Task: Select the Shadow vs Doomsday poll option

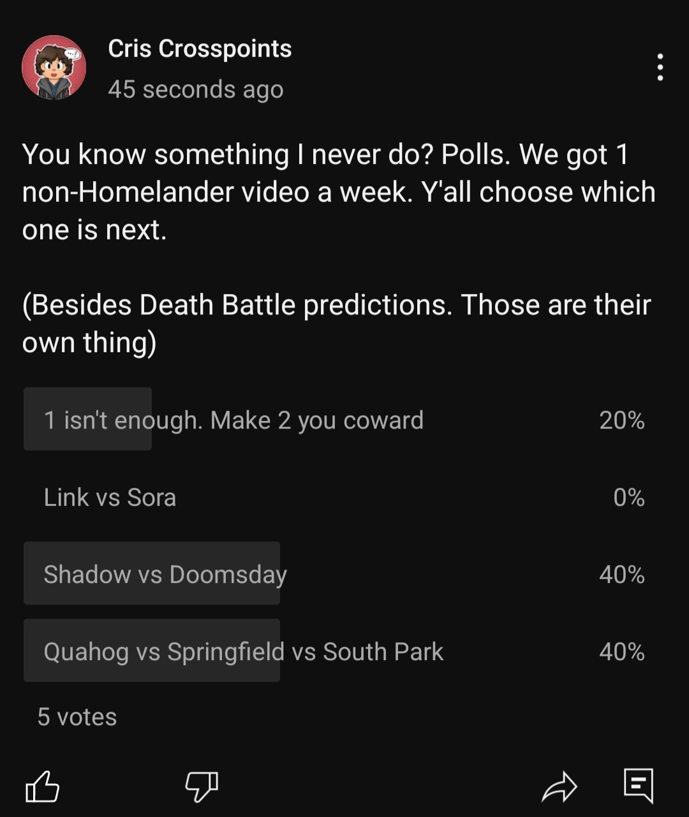Action: coord(344,574)
